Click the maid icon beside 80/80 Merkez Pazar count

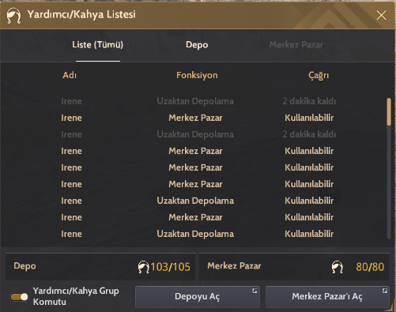pos(338,267)
